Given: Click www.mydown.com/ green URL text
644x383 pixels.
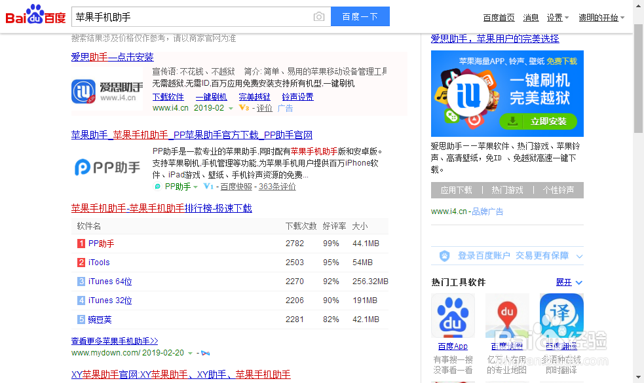Looking at the screenshot, I should pos(106,353).
